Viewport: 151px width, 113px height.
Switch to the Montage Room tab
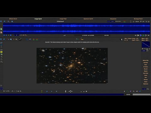pyautogui.click(x=138, y=19)
